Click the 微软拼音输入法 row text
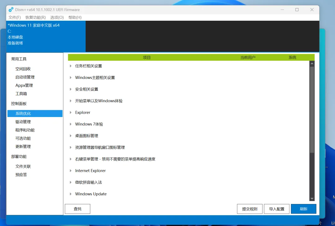335x226 pixels. (88, 182)
